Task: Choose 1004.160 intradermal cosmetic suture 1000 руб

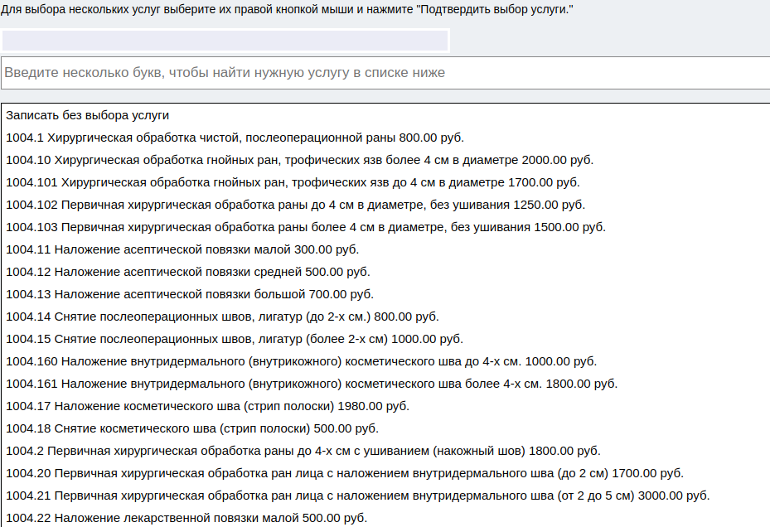Action: coord(301,361)
